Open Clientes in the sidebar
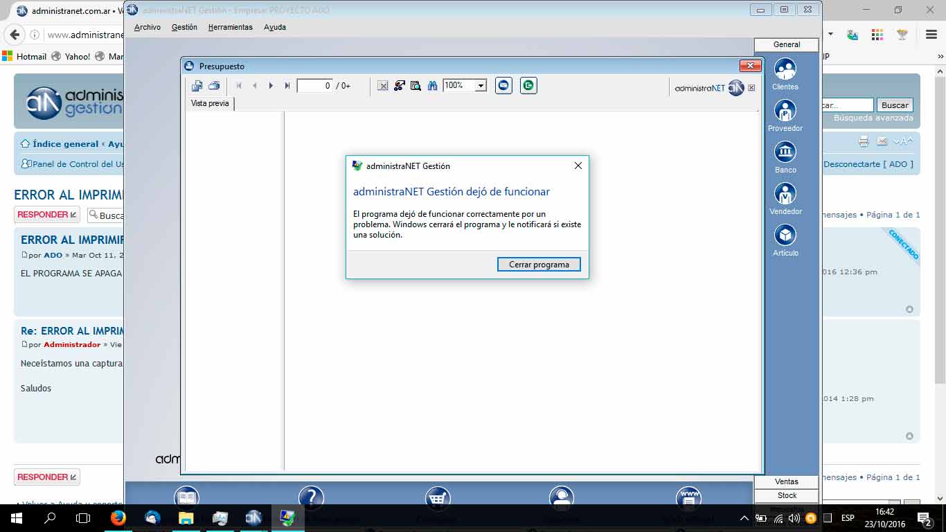This screenshot has width=946, height=532. (785, 74)
